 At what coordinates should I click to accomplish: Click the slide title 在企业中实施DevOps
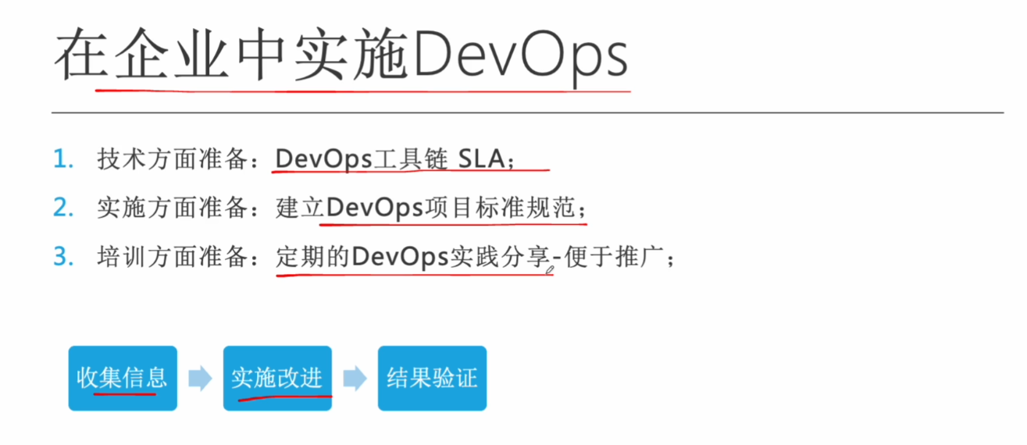click(341, 56)
